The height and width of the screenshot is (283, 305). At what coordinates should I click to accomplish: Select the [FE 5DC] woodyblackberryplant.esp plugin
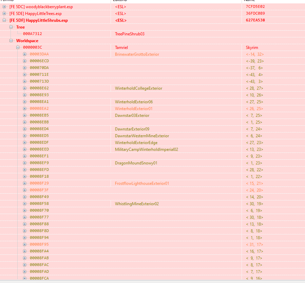click(x=41, y=7)
